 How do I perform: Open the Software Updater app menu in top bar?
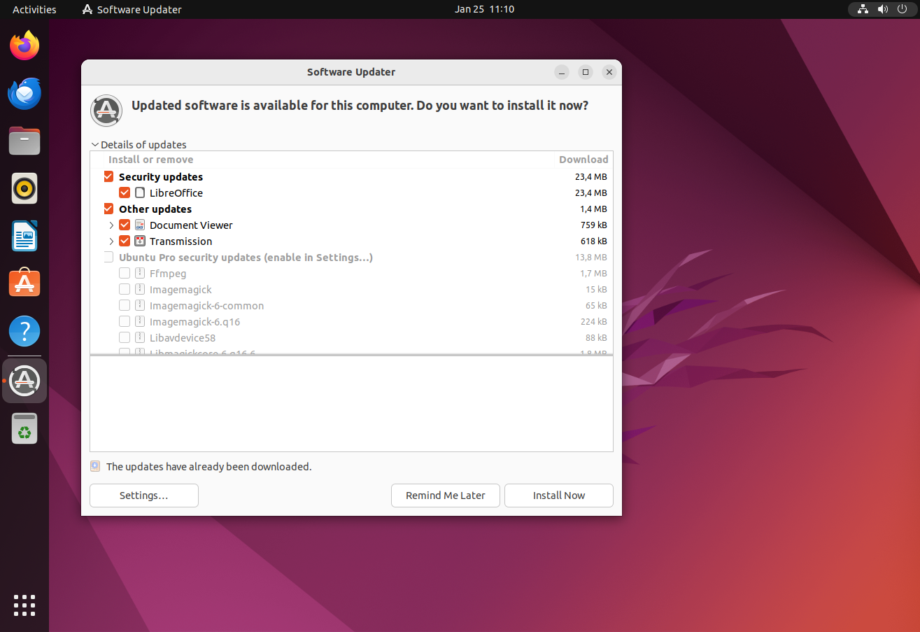pos(132,9)
